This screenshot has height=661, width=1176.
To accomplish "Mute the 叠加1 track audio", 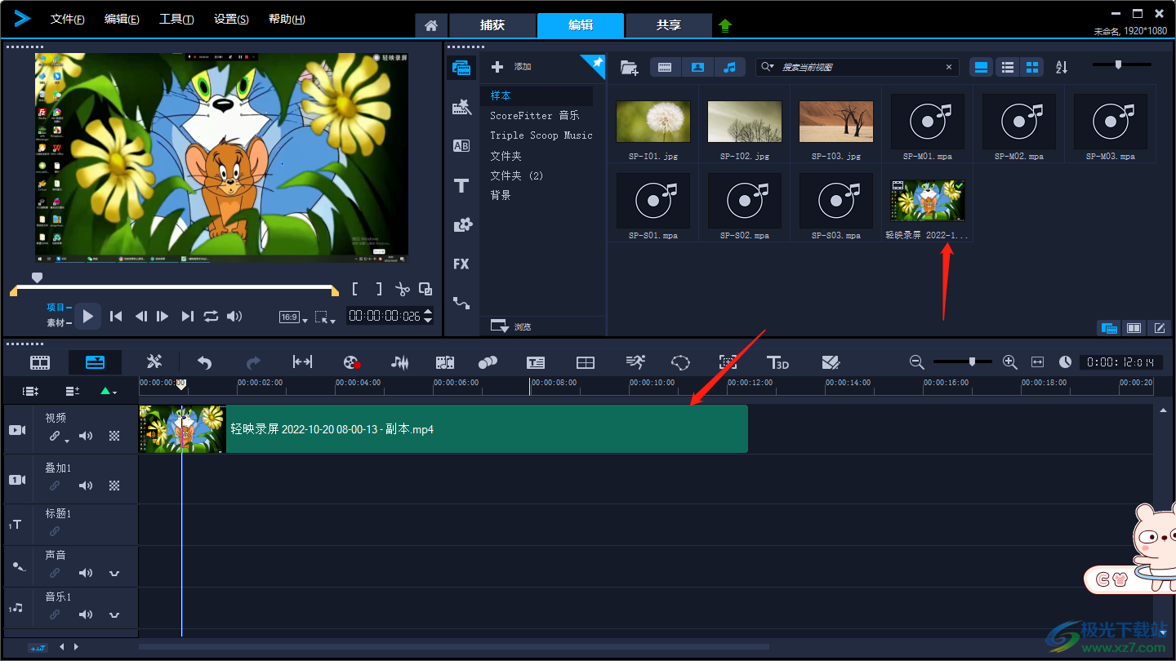I will click(86, 486).
